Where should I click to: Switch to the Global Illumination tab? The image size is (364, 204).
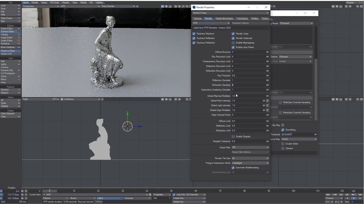tap(224, 19)
